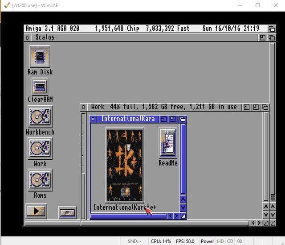Click the Work window down scroll arrow
285x245 pixels.
[x=266, y=215]
